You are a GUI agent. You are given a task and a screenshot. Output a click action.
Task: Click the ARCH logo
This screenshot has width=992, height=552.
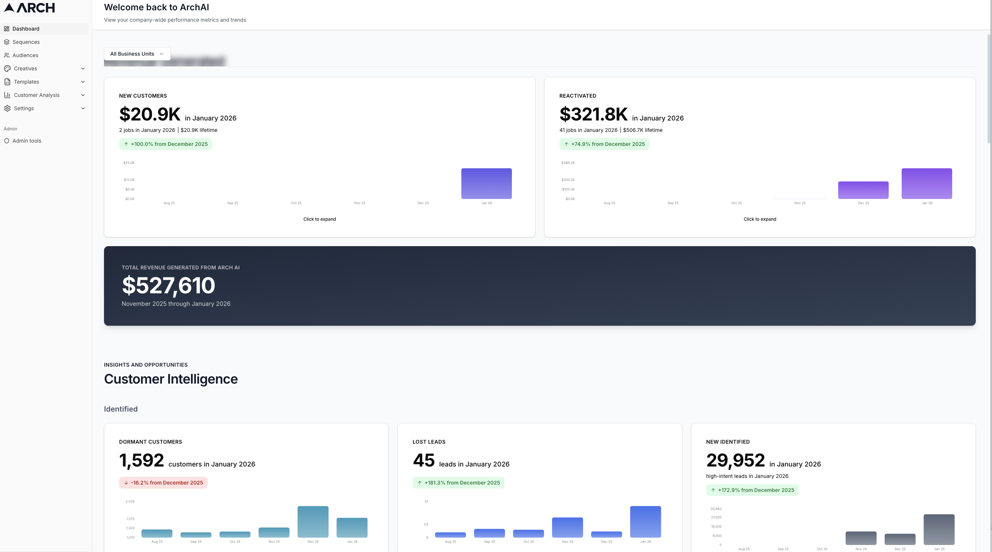pos(29,8)
